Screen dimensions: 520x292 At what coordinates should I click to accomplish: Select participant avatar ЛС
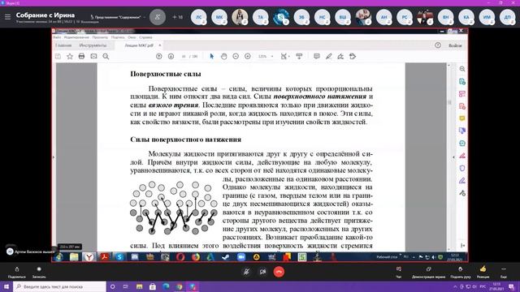(x=198, y=17)
